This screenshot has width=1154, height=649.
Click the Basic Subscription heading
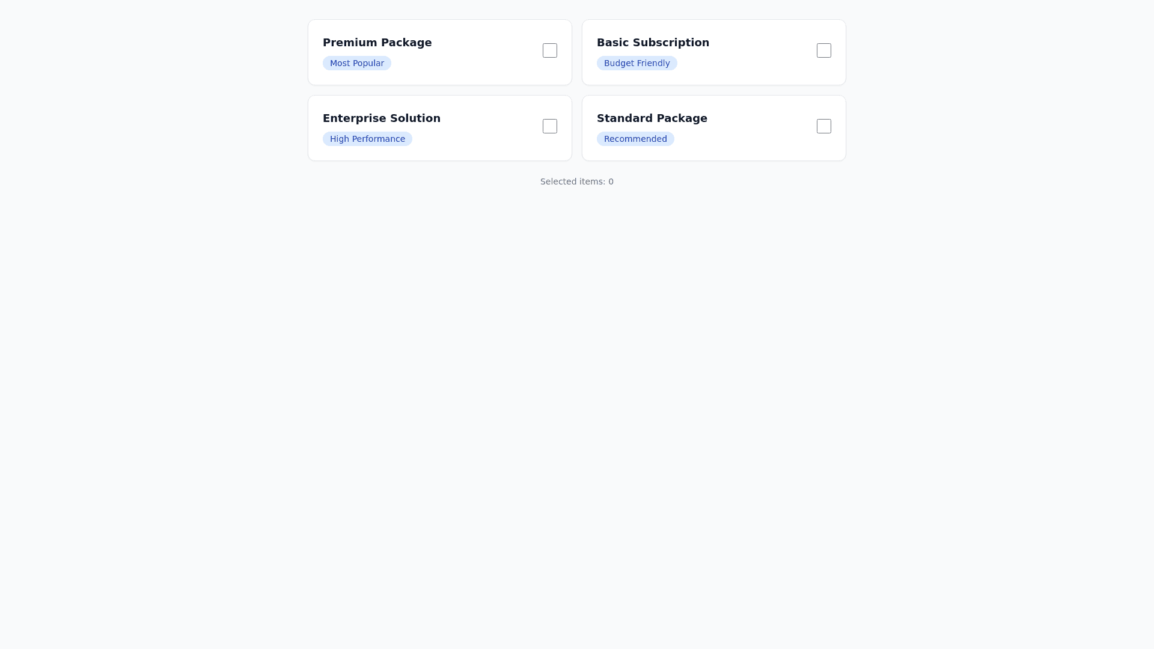coord(653,43)
